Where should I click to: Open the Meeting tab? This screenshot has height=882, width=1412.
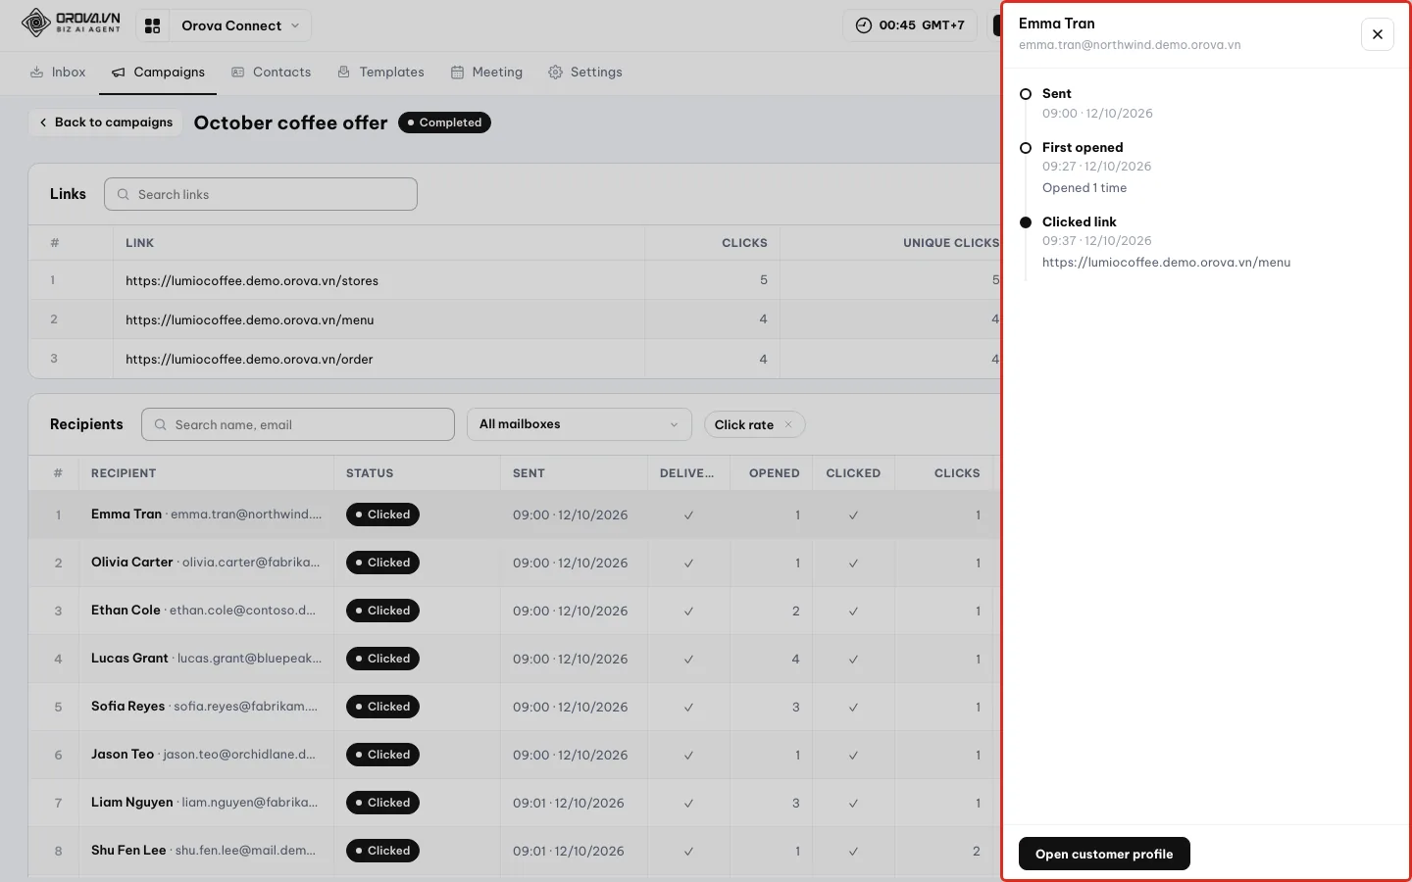(x=486, y=73)
